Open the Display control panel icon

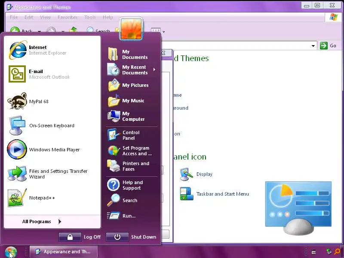[196, 174]
